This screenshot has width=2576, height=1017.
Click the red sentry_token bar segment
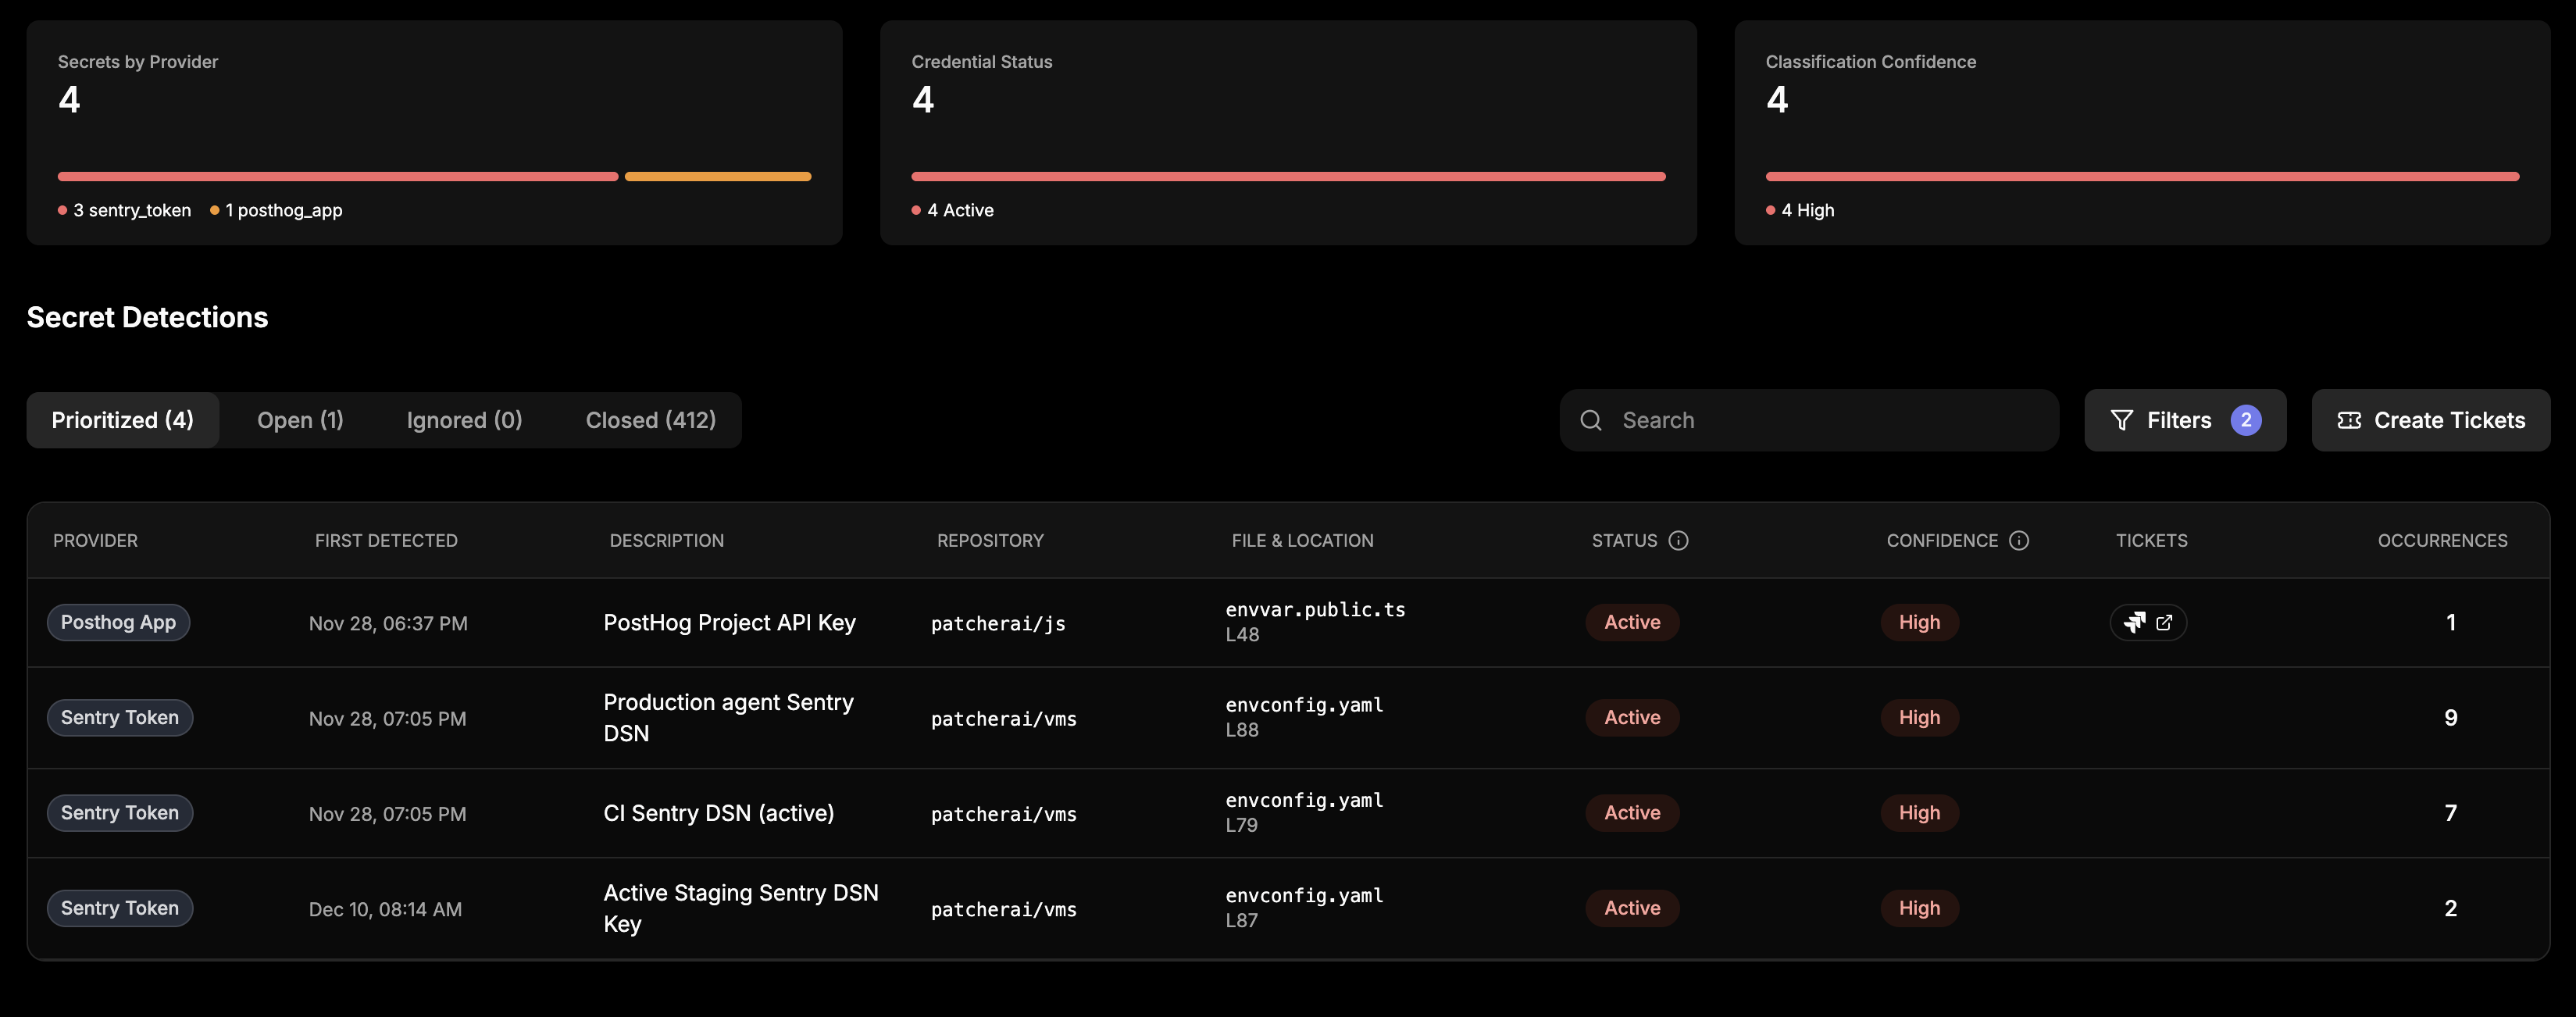click(x=337, y=177)
